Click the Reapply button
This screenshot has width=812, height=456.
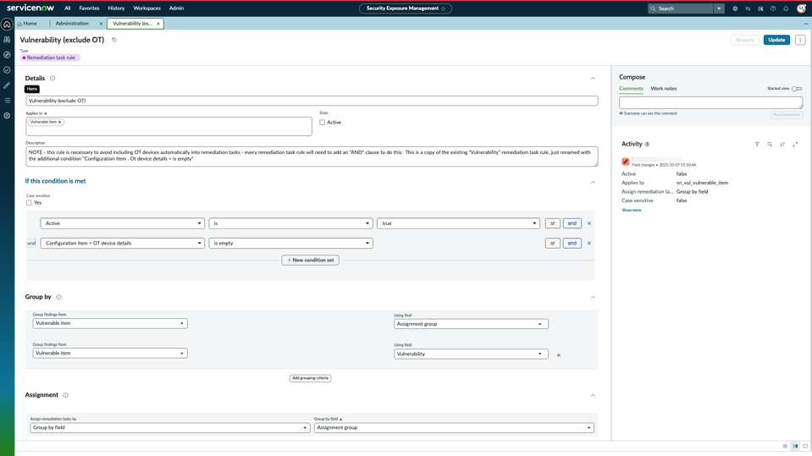[x=744, y=40]
